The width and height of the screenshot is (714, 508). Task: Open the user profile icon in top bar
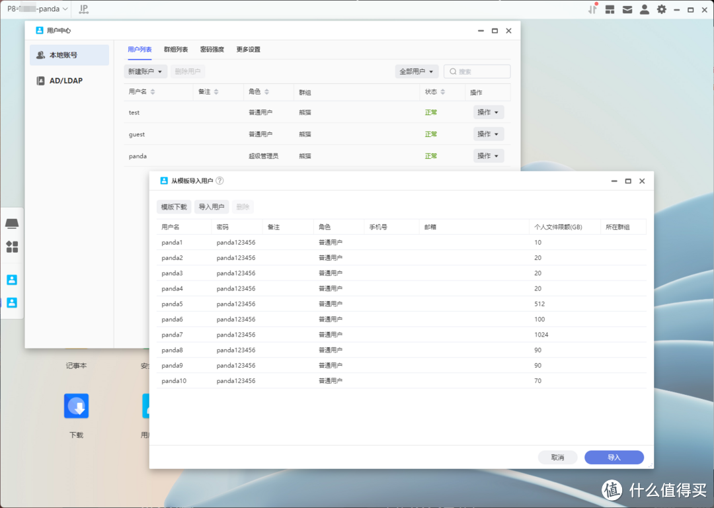(644, 9)
